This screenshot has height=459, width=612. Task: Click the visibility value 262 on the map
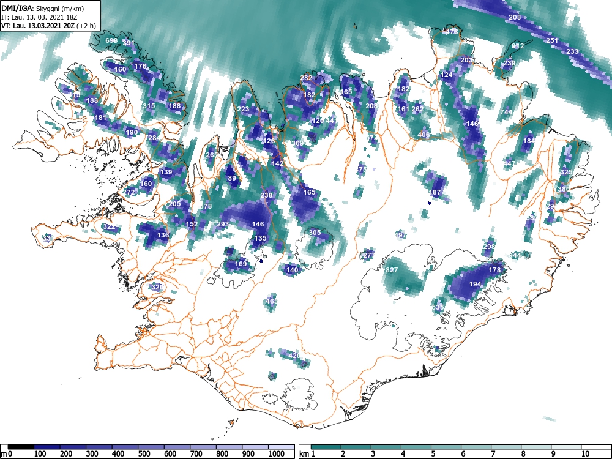417,109
